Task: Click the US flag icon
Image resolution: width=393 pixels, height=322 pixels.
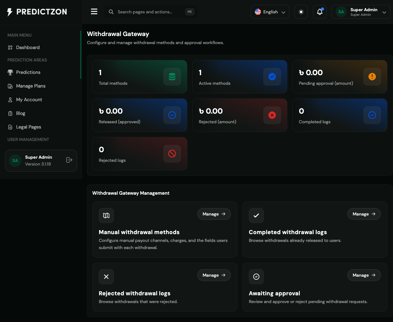Action: [258, 12]
